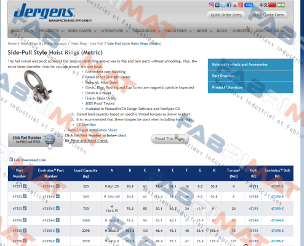Click the CAD icon beside 47353-E
The width and height of the screenshot is (304, 246).
pyautogui.click(x=58, y=208)
